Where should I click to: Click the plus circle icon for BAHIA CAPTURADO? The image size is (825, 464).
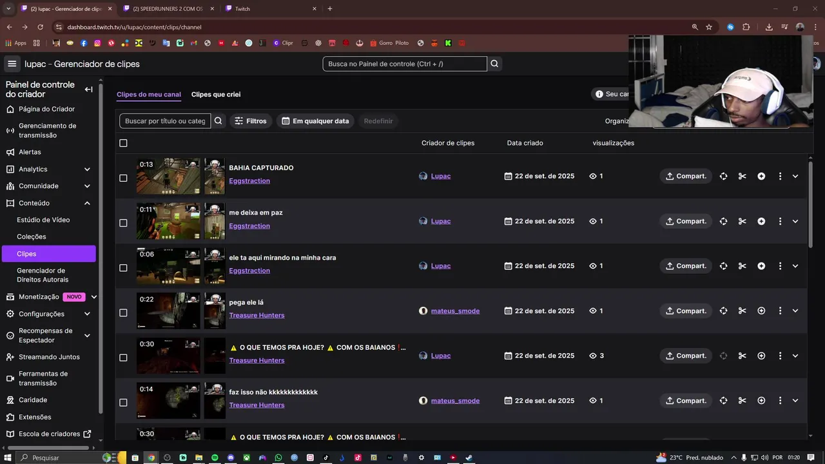pyautogui.click(x=761, y=176)
